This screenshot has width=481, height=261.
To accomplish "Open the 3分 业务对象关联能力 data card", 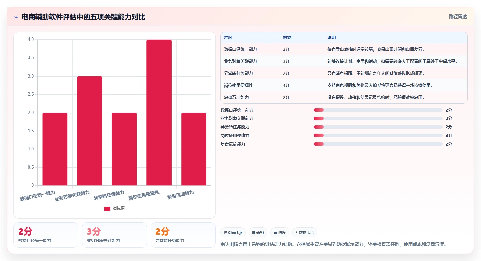I will click(x=114, y=235).
